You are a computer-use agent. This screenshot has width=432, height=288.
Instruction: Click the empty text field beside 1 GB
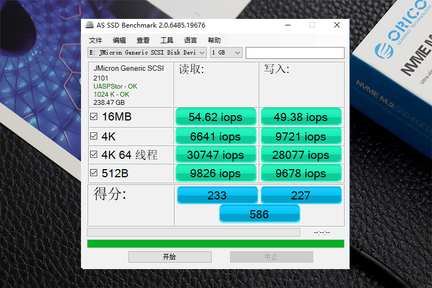click(x=295, y=52)
